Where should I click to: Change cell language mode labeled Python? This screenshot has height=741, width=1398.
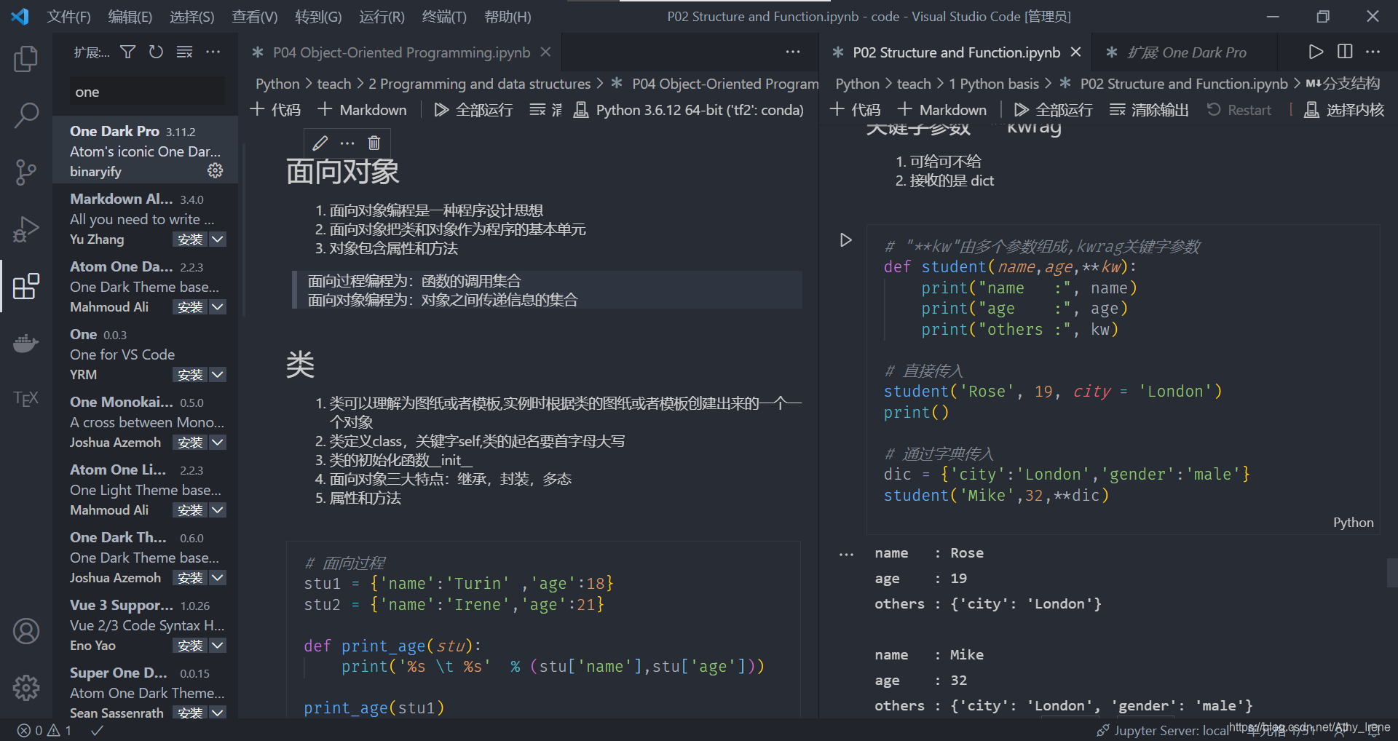click(x=1353, y=522)
